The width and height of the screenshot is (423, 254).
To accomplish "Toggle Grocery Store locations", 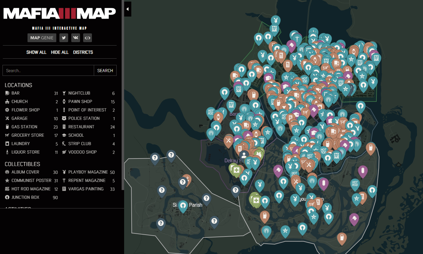I will point(32,135).
